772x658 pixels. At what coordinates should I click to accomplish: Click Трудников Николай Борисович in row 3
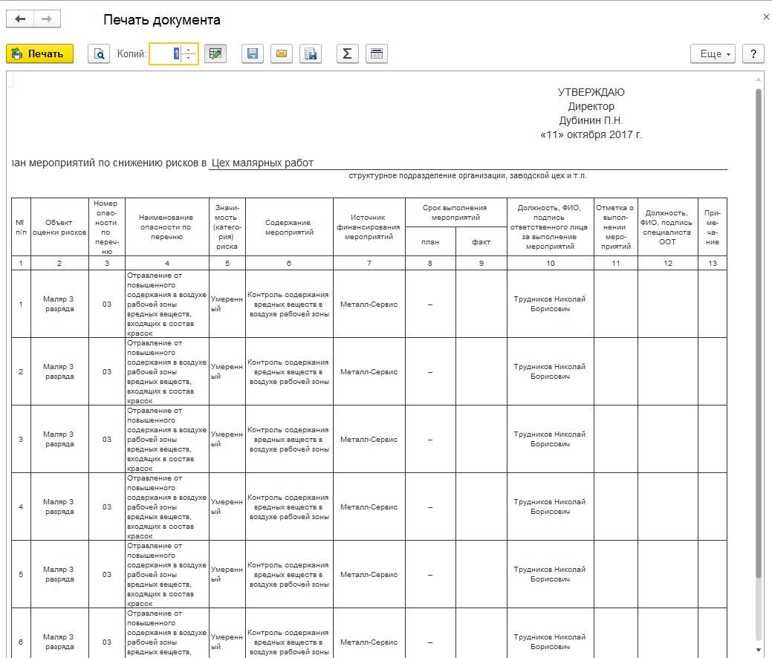tap(550, 439)
